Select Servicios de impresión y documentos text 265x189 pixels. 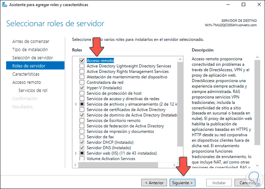pyautogui.click(x=120, y=131)
